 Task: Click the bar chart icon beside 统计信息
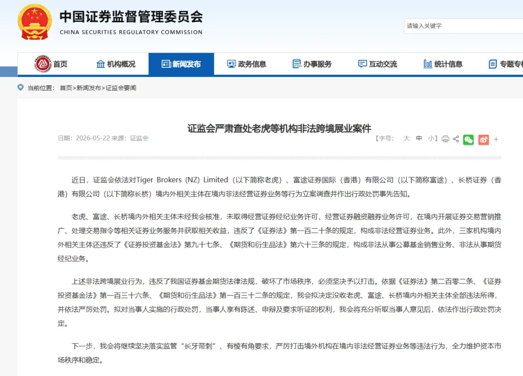tap(428, 64)
